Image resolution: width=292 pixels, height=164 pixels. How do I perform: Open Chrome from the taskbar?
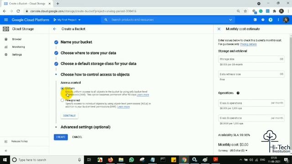tap(184, 160)
